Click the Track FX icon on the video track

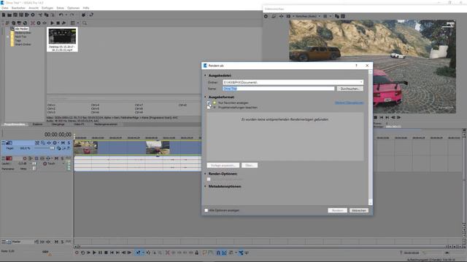click(49, 143)
